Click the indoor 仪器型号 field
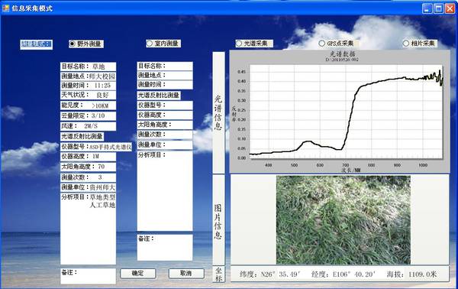 click(x=165, y=105)
